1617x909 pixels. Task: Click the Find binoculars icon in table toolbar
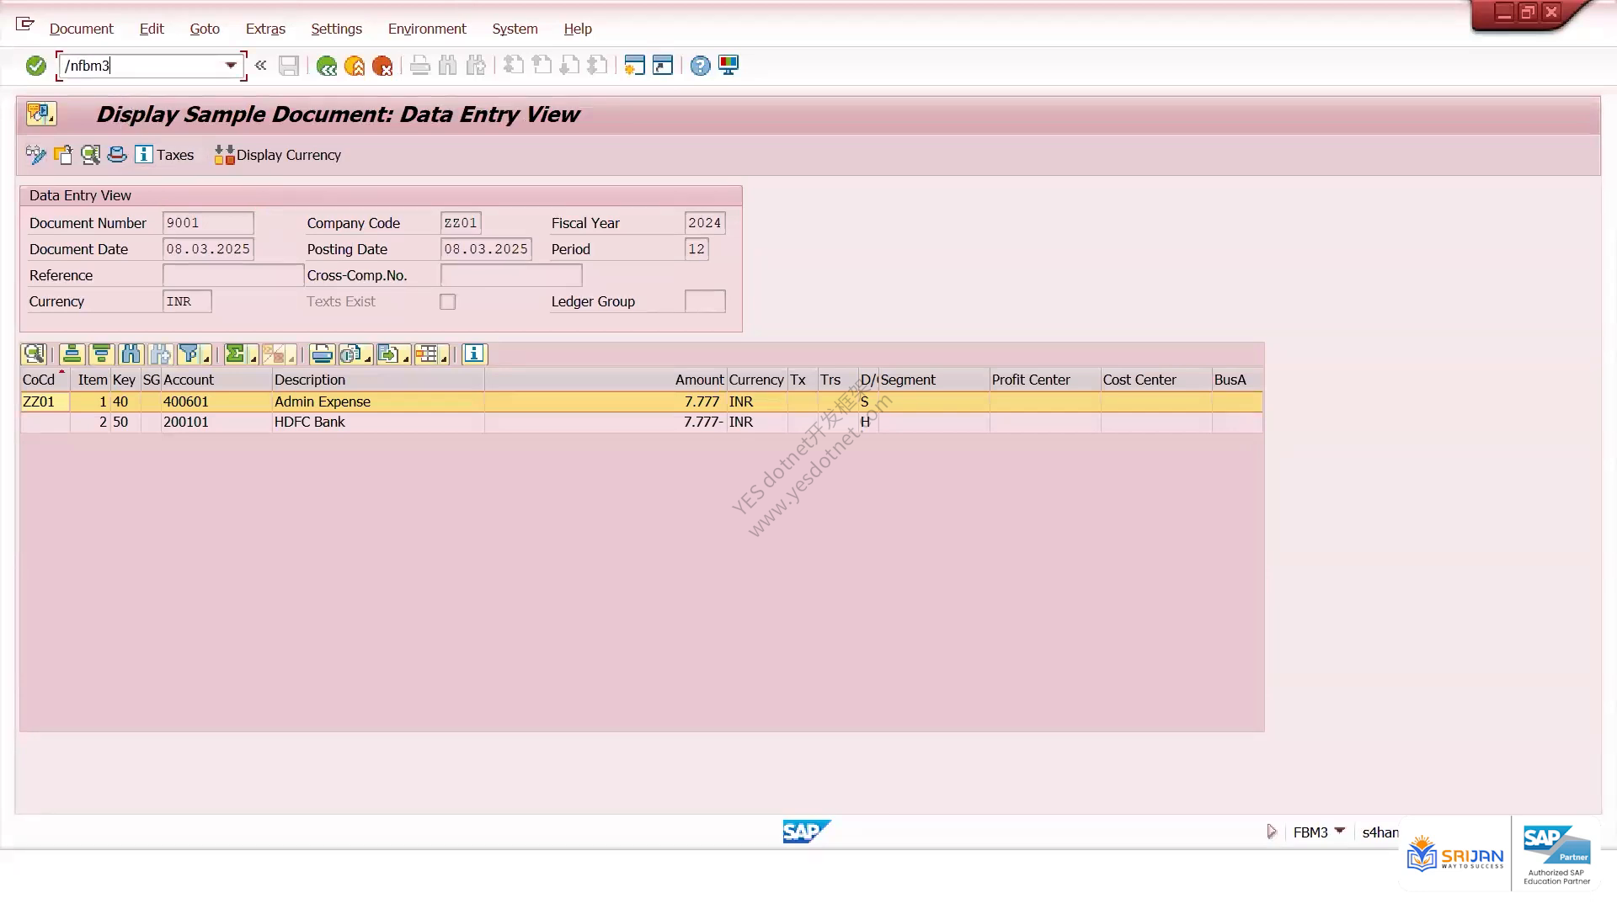click(x=131, y=354)
